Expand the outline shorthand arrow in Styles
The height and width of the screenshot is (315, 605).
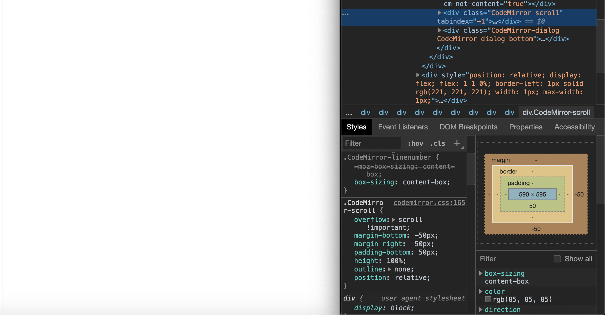click(x=390, y=269)
